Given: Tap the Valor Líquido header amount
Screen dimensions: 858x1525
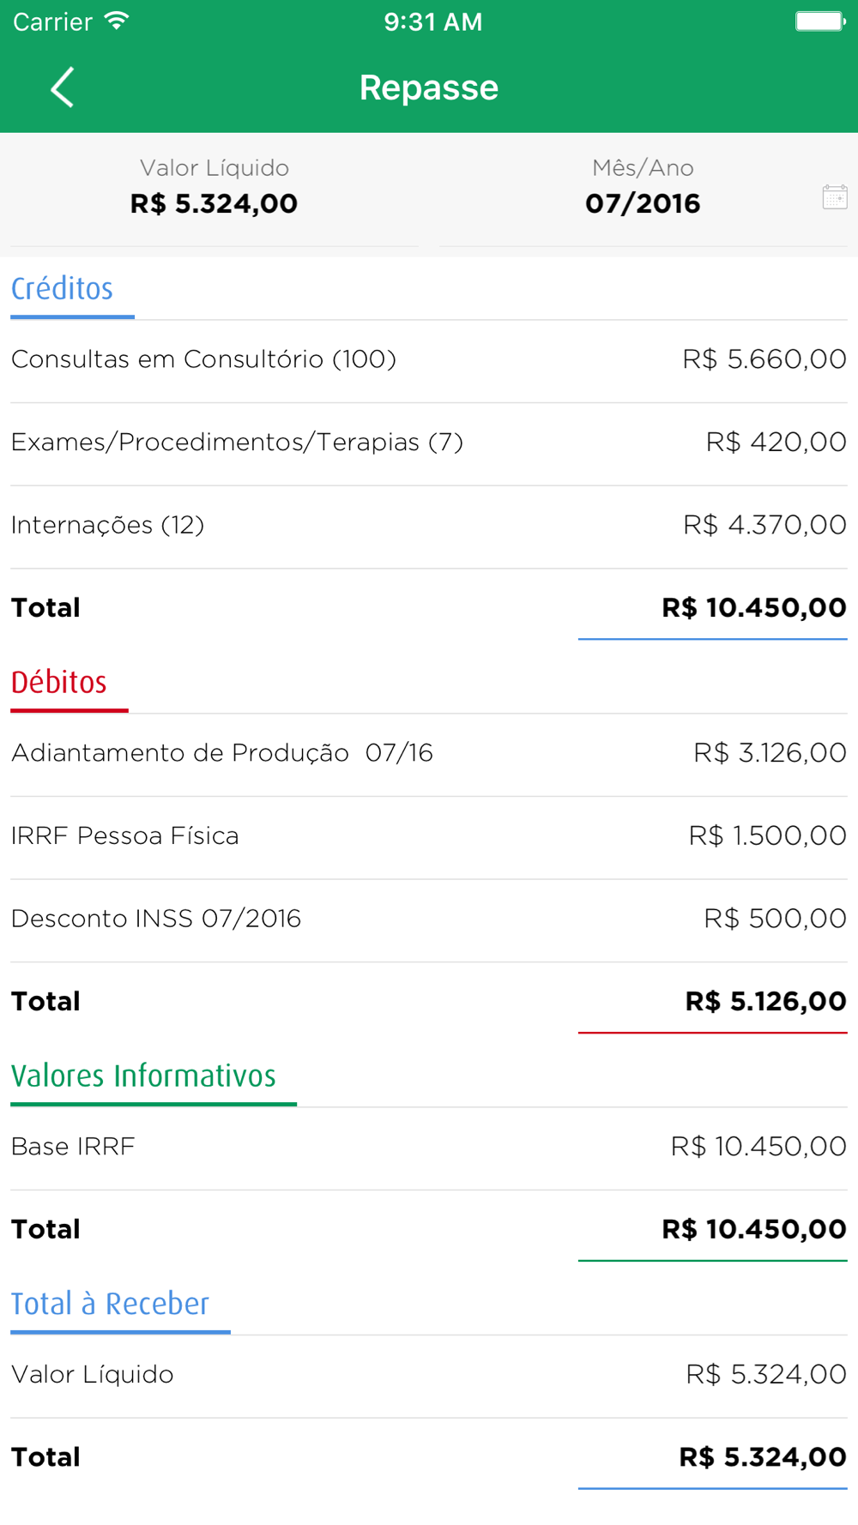Looking at the screenshot, I should coord(214,203).
